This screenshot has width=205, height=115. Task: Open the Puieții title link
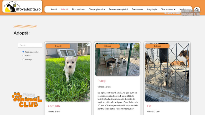pos(102,81)
